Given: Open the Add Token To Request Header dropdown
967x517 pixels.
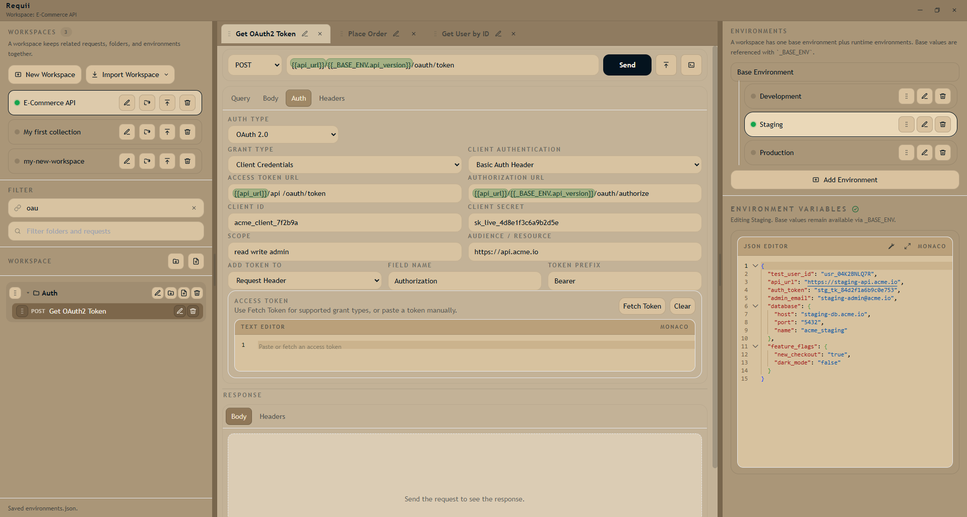Looking at the screenshot, I should [x=305, y=280].
